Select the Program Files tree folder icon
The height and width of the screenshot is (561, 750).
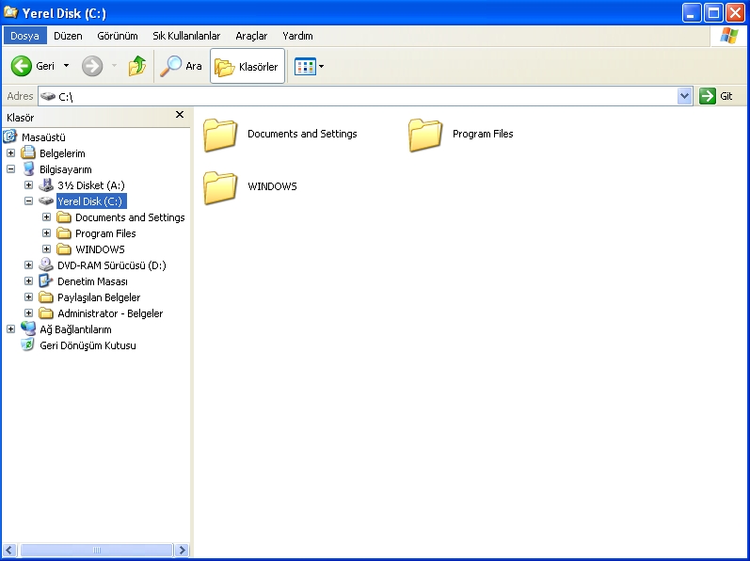pyautogui.click(x=64, y=233)
